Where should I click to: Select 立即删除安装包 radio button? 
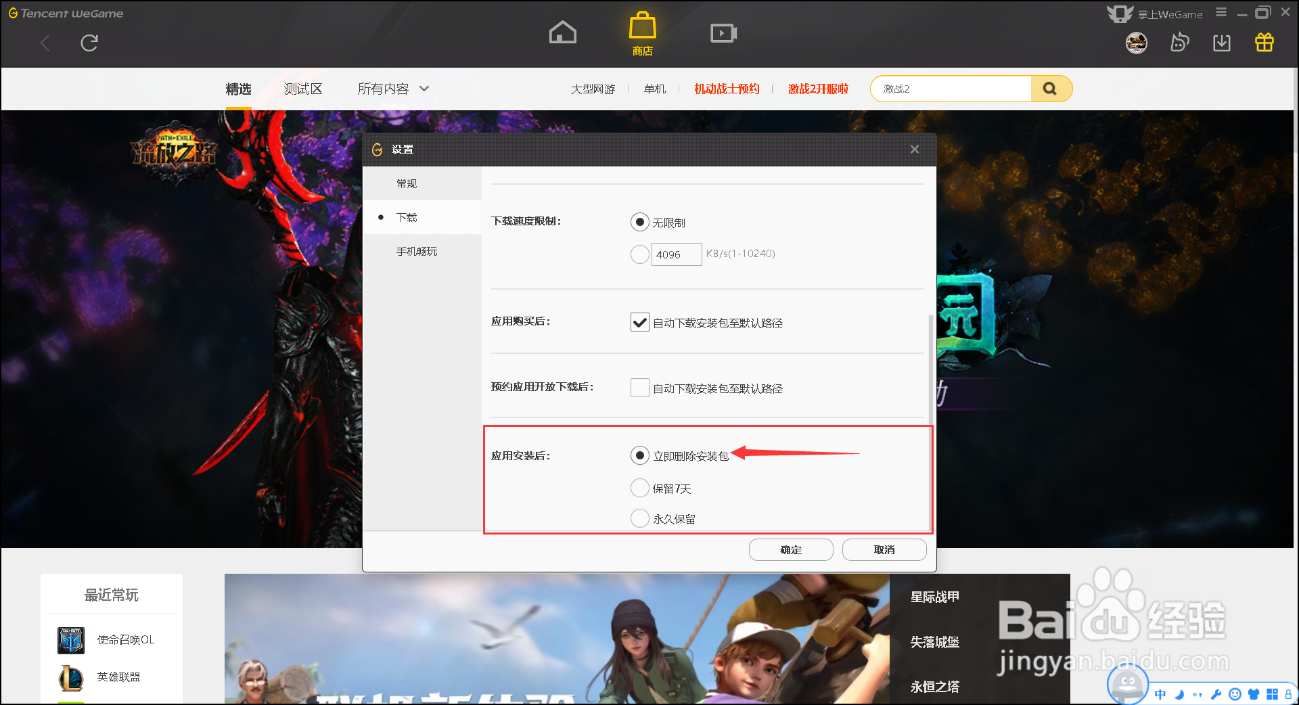(639, 455)
